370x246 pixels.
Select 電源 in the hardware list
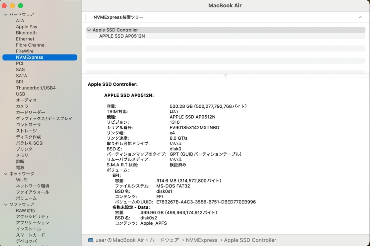point(20,168)
